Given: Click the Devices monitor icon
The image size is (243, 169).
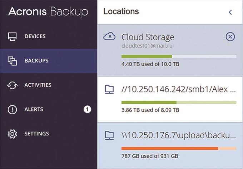Looking at the screenshot, I should 13,36.
